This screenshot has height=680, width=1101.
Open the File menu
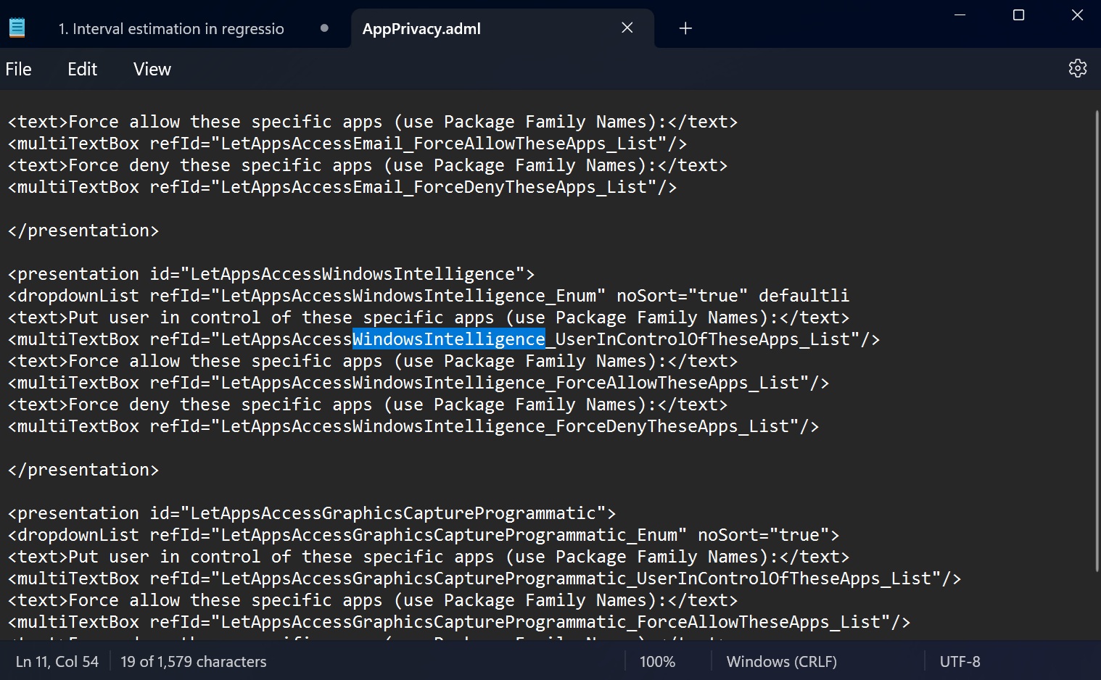19,69
